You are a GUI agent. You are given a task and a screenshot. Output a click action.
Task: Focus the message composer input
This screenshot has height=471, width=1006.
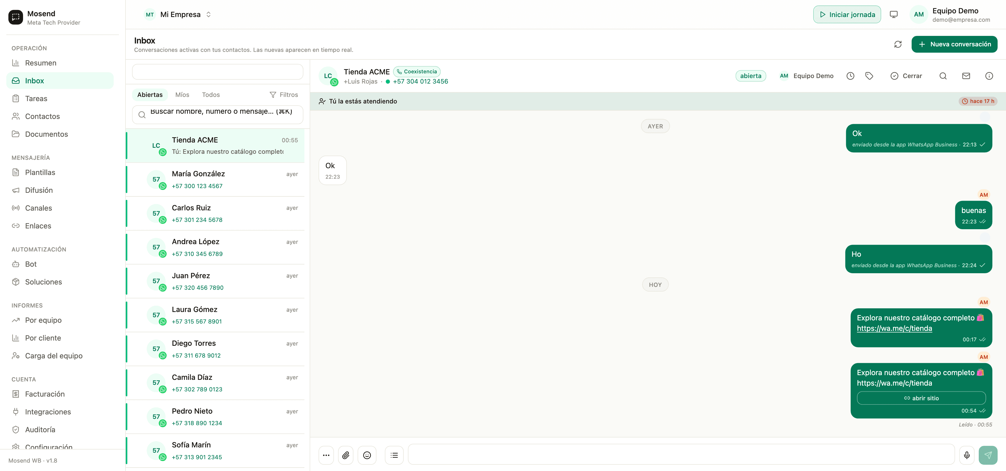pyautogui.click(x=681, y=454)
